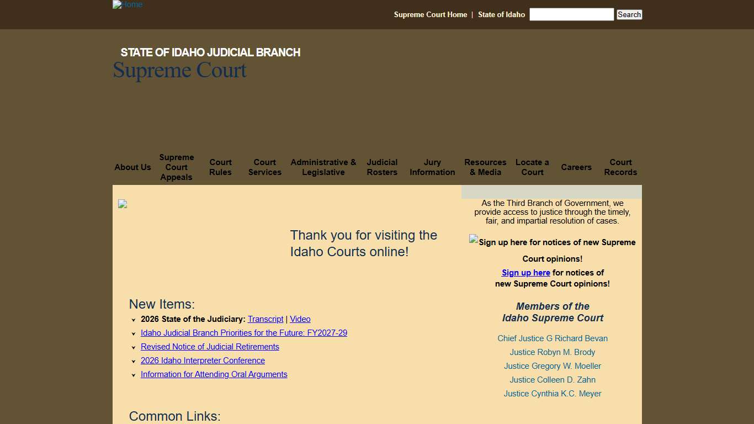Click the broken image icon above welcome text

click(x=122, y=204)
